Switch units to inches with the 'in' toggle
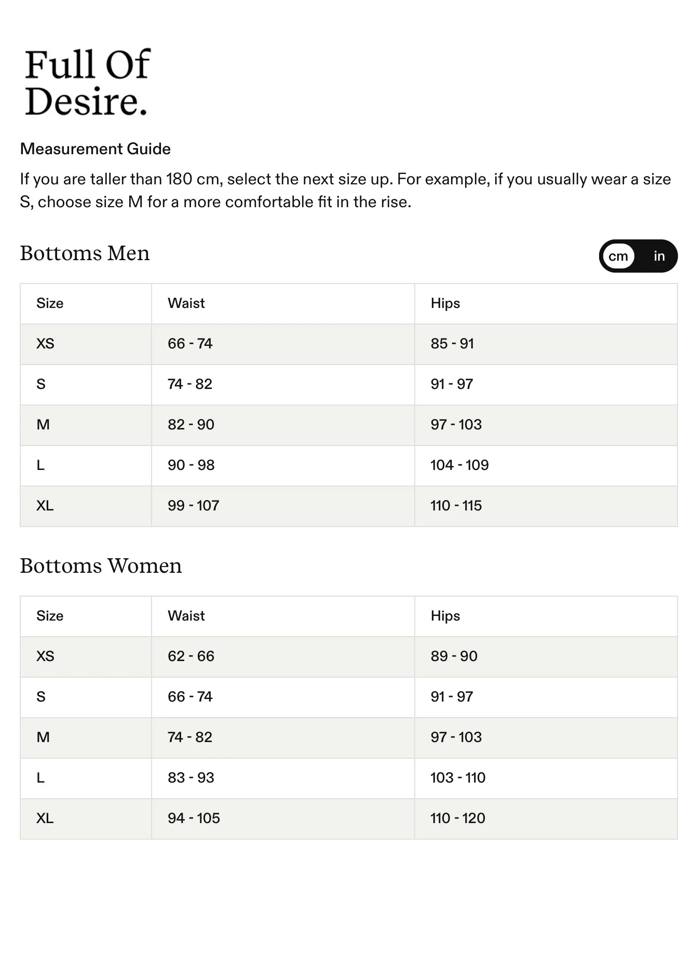 coord(659,256)
